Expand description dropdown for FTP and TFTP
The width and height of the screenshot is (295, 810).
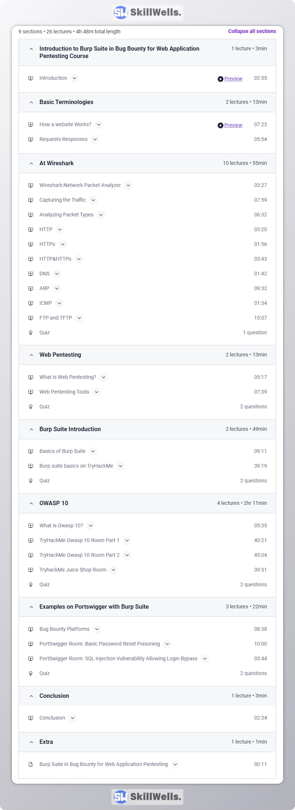coord(79,318)
